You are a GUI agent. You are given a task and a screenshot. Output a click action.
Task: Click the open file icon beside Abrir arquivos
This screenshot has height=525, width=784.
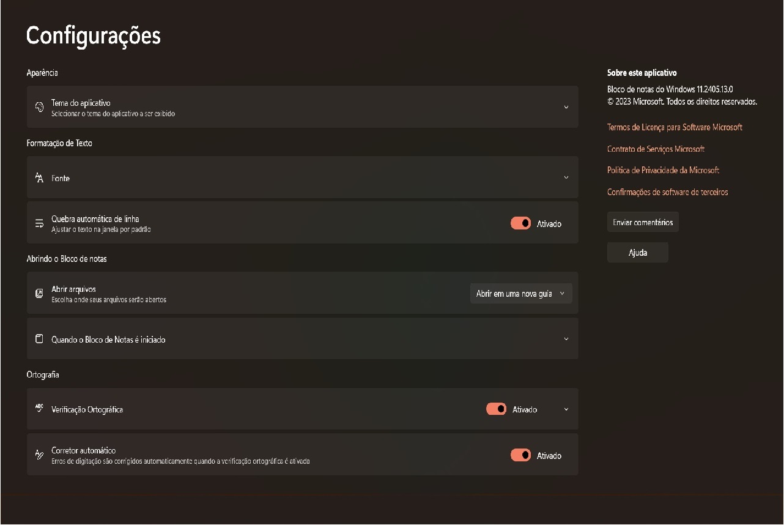(39, 294)
